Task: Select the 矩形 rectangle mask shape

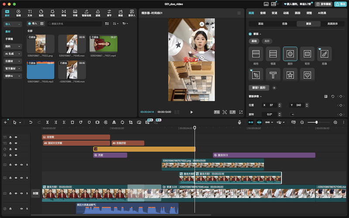Action: click(x=307, y=54)
